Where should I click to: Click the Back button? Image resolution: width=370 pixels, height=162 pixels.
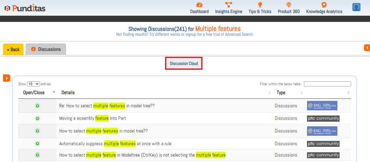click(13, 49)
